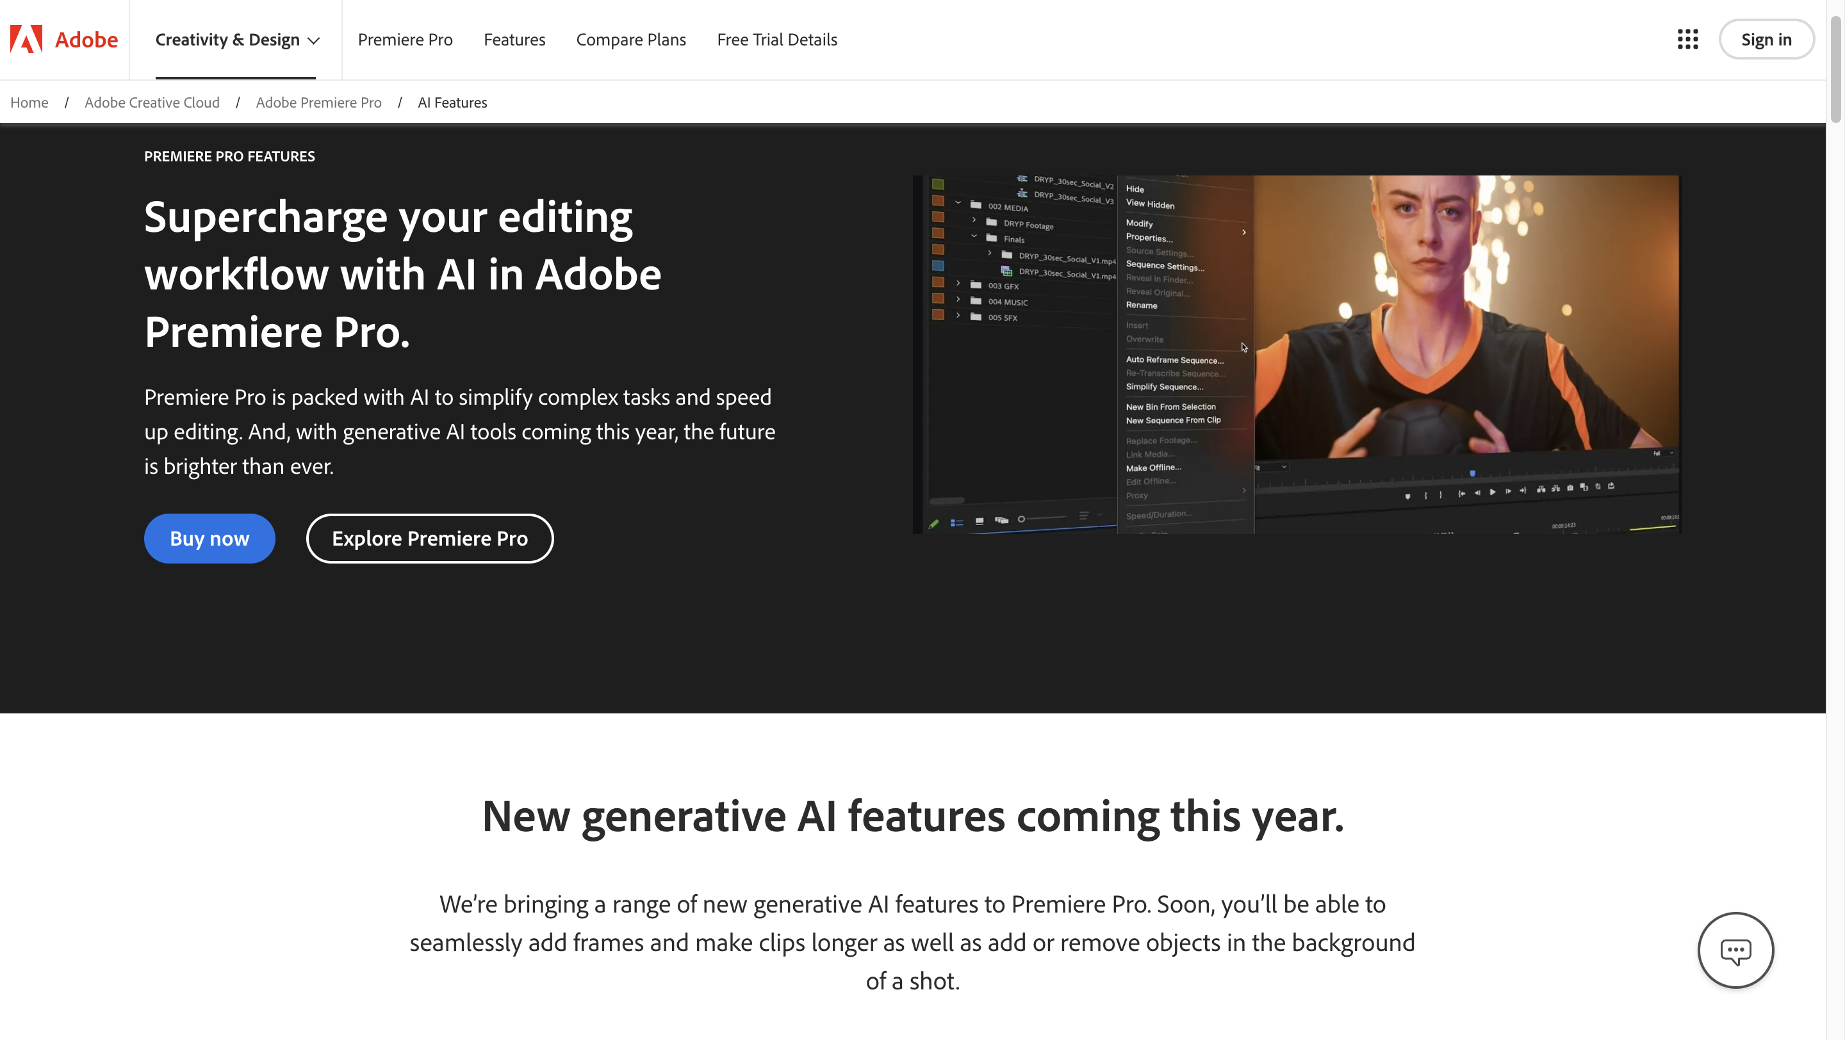Expand the 005 SFX folder chevron
Image resolution: width=1845 pixels, height=1040 pixels.
[x=958, y=315]
